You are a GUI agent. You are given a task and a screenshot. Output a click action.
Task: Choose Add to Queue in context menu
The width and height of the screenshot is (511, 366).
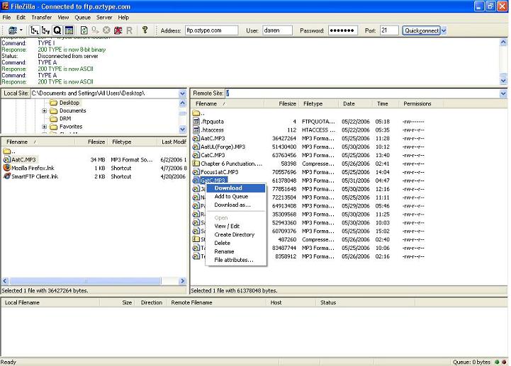click(236, 196)
